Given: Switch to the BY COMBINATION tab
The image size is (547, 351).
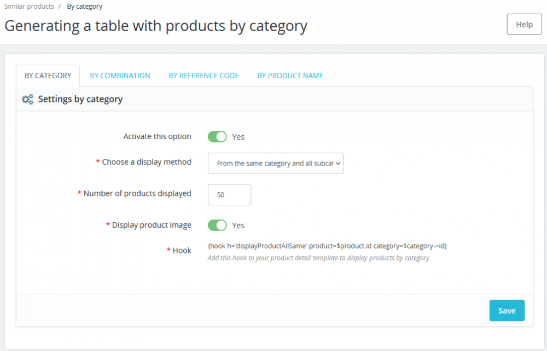Looking at the screenshot, I should click(x=120, y=75).
